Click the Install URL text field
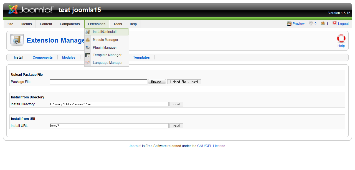Screen dimensions: 355x170 coord(109,126)
